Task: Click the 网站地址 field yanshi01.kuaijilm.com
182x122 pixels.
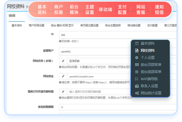Action: 99,77
